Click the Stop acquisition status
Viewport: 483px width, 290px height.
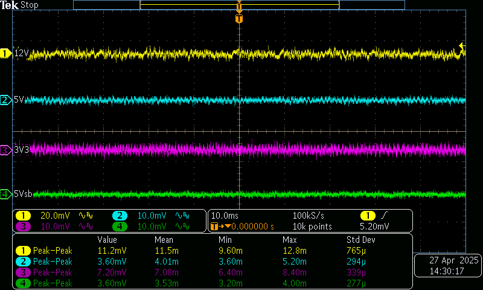tap(29, 5)
